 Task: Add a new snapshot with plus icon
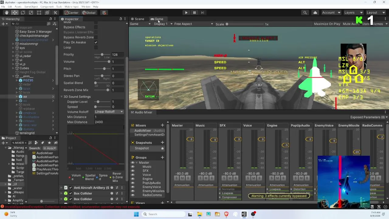(x=162, y=142)
